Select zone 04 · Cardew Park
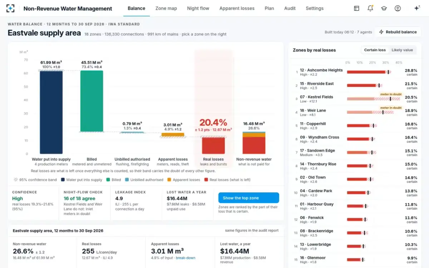The height and width of the screenshot is (268, 429). (x=355, y=193)
